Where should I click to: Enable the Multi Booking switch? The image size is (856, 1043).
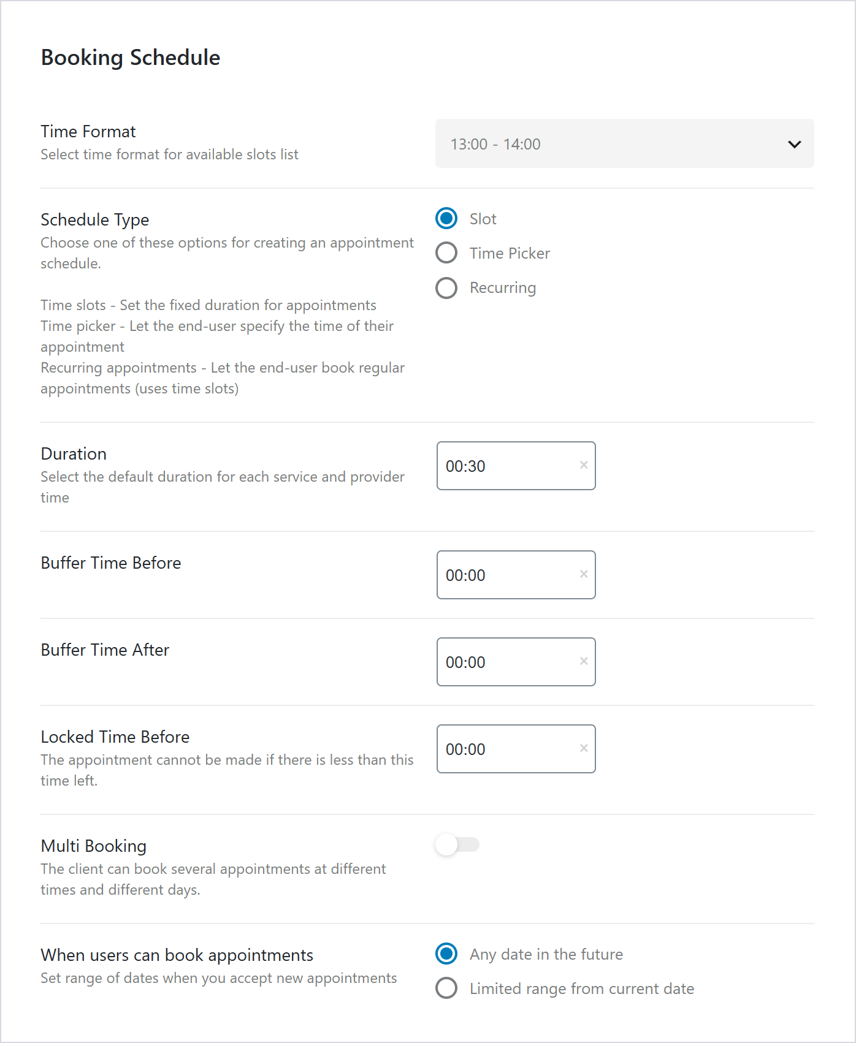click(457, 844)
